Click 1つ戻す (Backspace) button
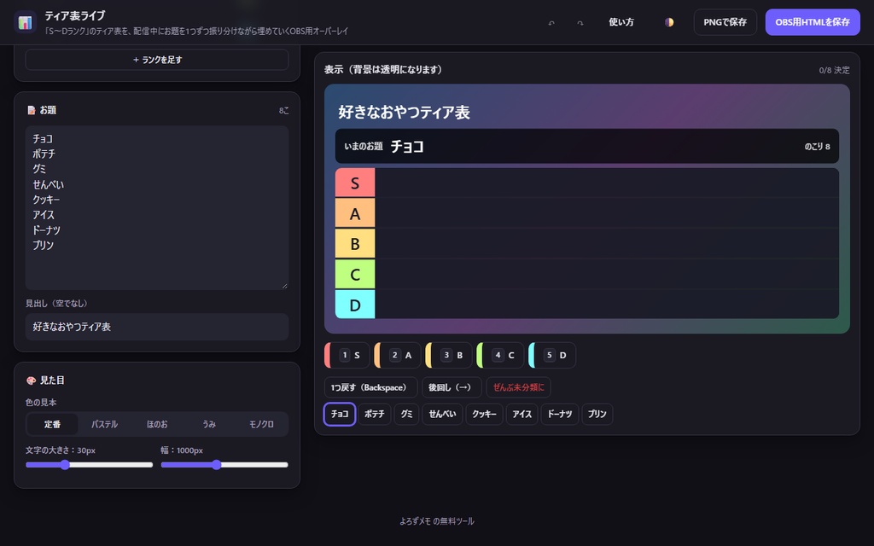The image size is (874, 546). point(370,387)
